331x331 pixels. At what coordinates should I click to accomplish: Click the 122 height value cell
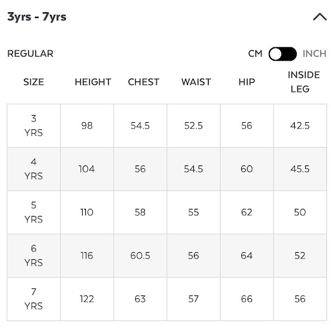(x=87, y=299)
